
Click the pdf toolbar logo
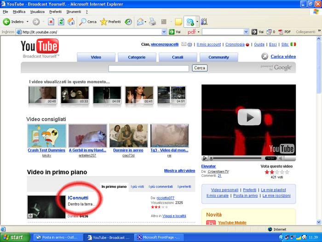(x=192, y=32)
